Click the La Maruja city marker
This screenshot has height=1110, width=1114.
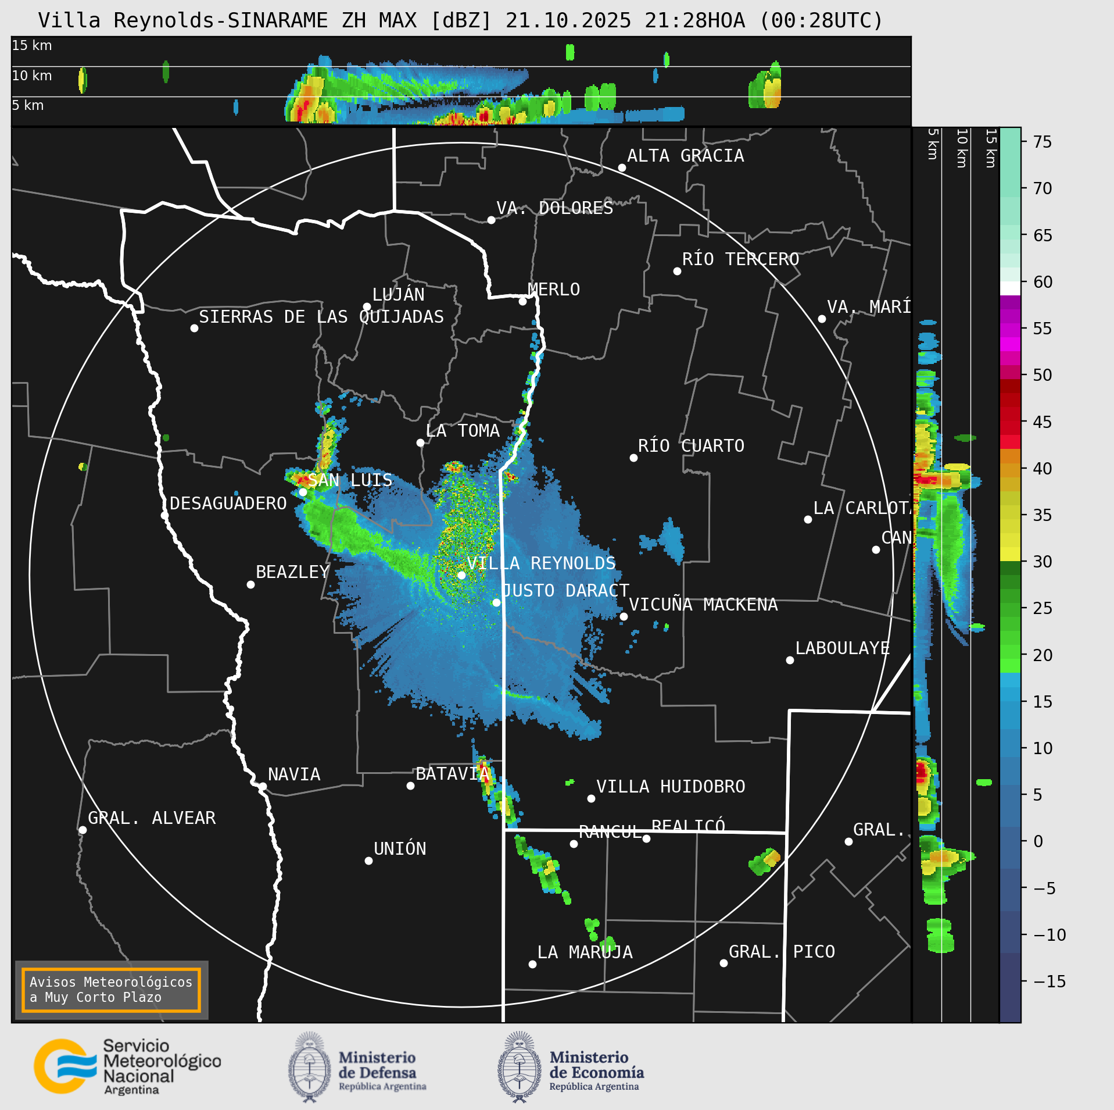(x=532, y=964)
